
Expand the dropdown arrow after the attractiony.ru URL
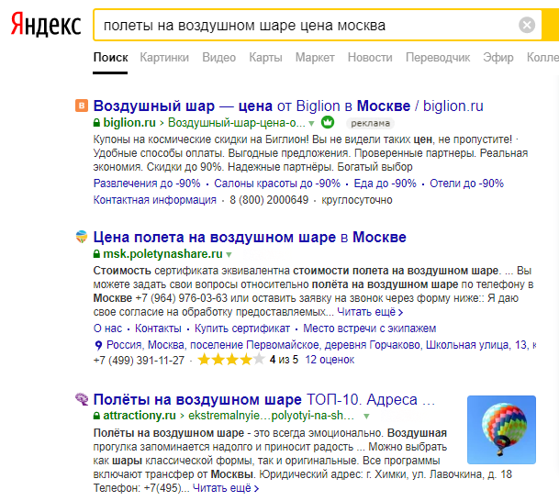[x=366, y=417]
